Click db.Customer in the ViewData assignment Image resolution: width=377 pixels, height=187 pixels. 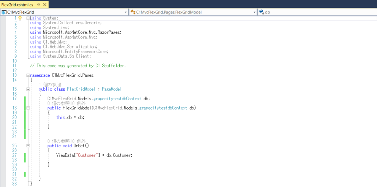coord(119,155)
